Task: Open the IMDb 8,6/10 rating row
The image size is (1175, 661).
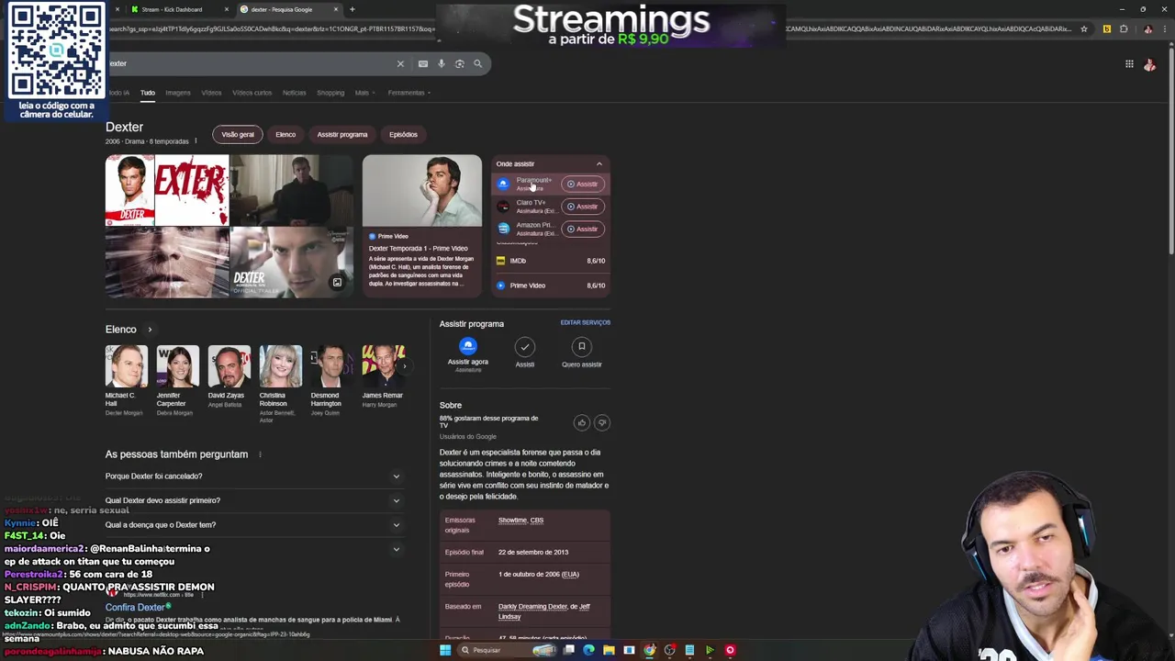Action: tap(551, 261)
